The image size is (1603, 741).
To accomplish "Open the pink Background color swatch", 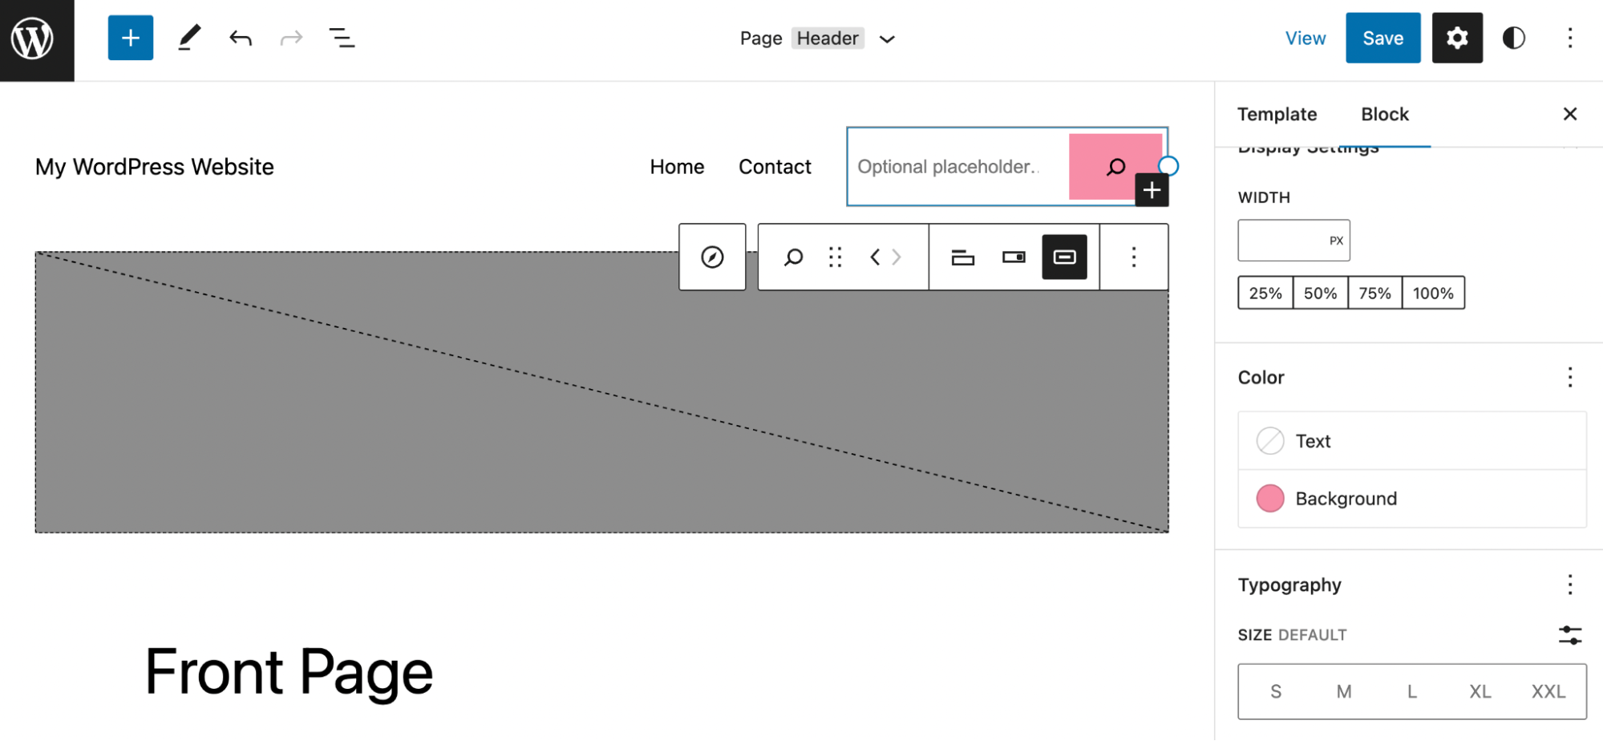I will (1270, 498).
